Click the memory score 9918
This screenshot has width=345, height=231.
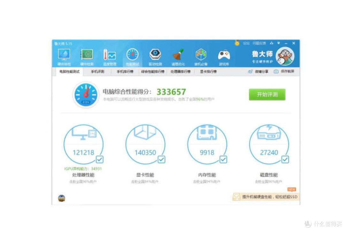(207, 153)
